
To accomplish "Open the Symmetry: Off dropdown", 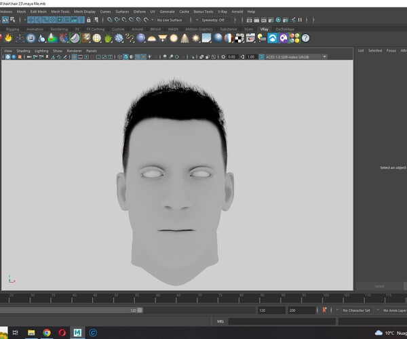I will (215, 20).
